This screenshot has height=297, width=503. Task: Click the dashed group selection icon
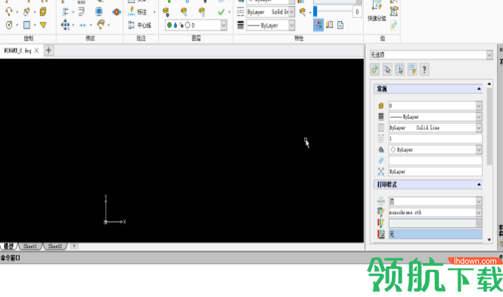(394, 25)
